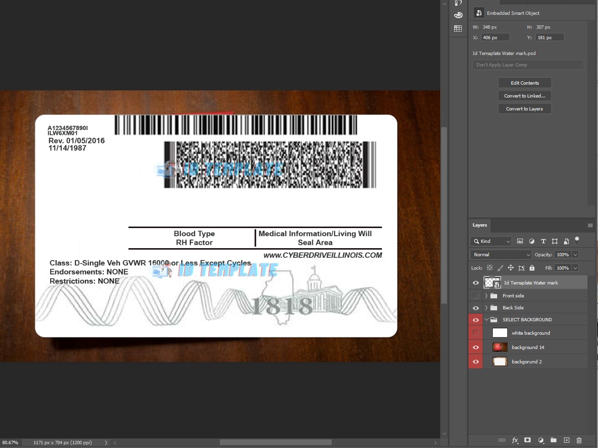
Task: Open the Kind filter dropdown
Action: [491, 241]
